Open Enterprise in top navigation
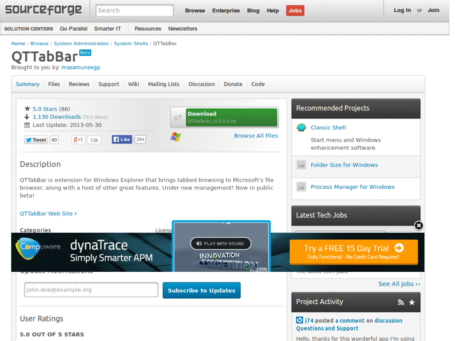 click(x=226, y=11)
